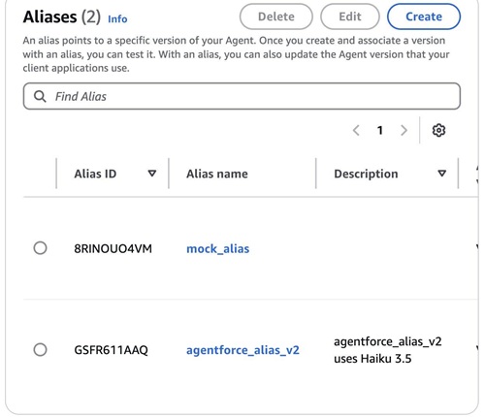Screen dimensions: 485x417
Task: Create a new alias
Action: [x=424, y=16]
